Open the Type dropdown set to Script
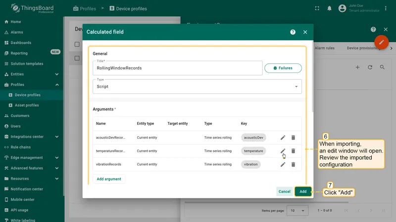 (x=197, y=86)
